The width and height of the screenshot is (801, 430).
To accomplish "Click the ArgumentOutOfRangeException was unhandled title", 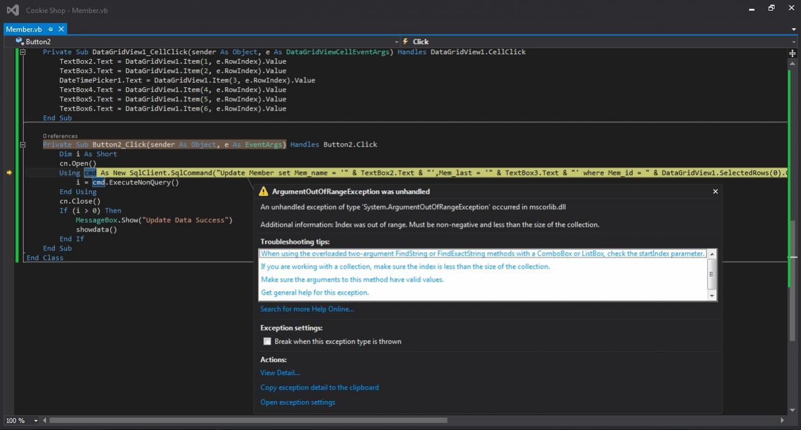I will [351, 191].
